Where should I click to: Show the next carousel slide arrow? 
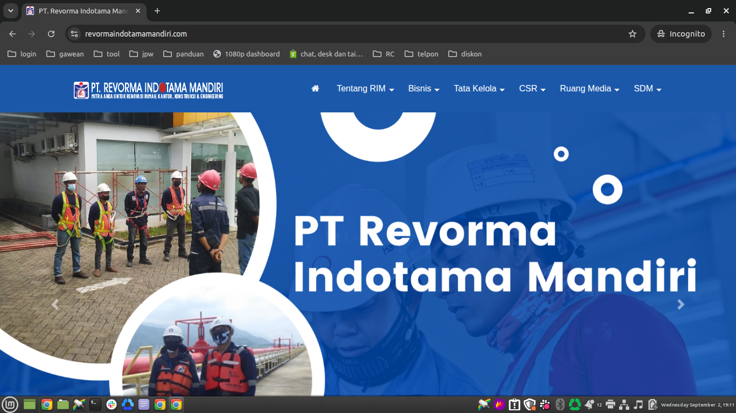tap(681, 304)
